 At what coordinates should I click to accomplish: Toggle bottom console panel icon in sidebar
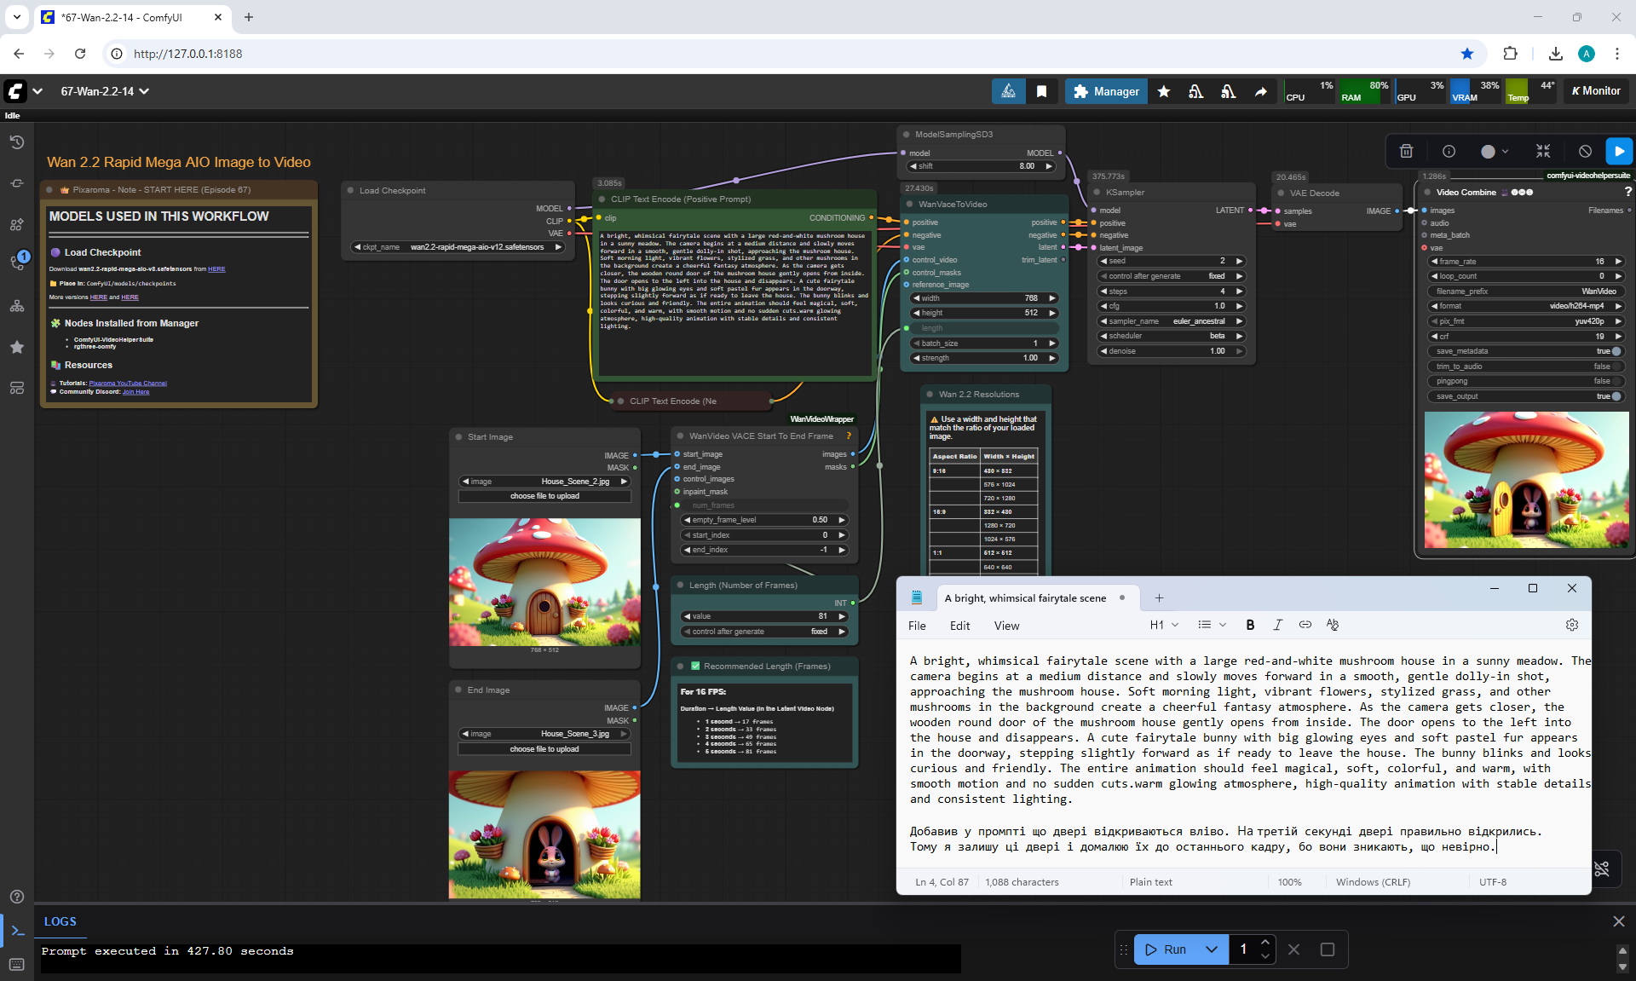17,931
